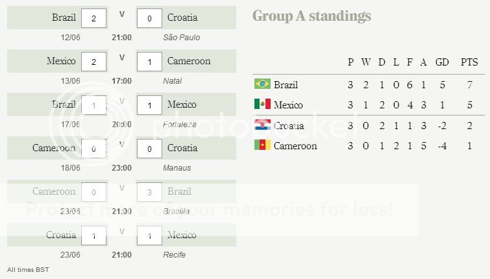Click the PTS column header
The image size is (490, 279).
pyautogui.click(x=469, y=62)
